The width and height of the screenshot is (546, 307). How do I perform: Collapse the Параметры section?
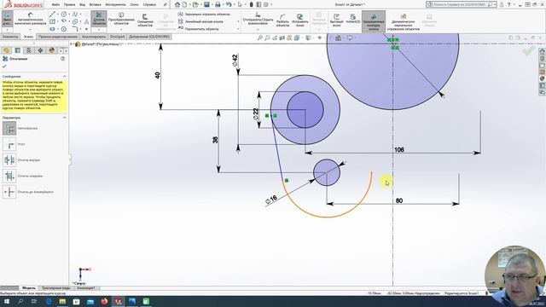pyautogui.click(x=65, y=118)
